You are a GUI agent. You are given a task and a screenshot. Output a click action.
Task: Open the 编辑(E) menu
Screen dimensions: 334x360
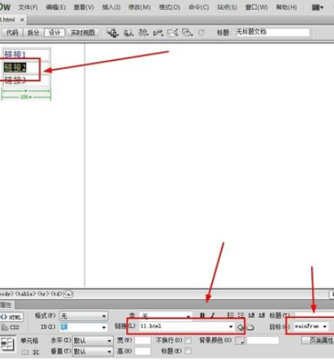coord(55,7)
